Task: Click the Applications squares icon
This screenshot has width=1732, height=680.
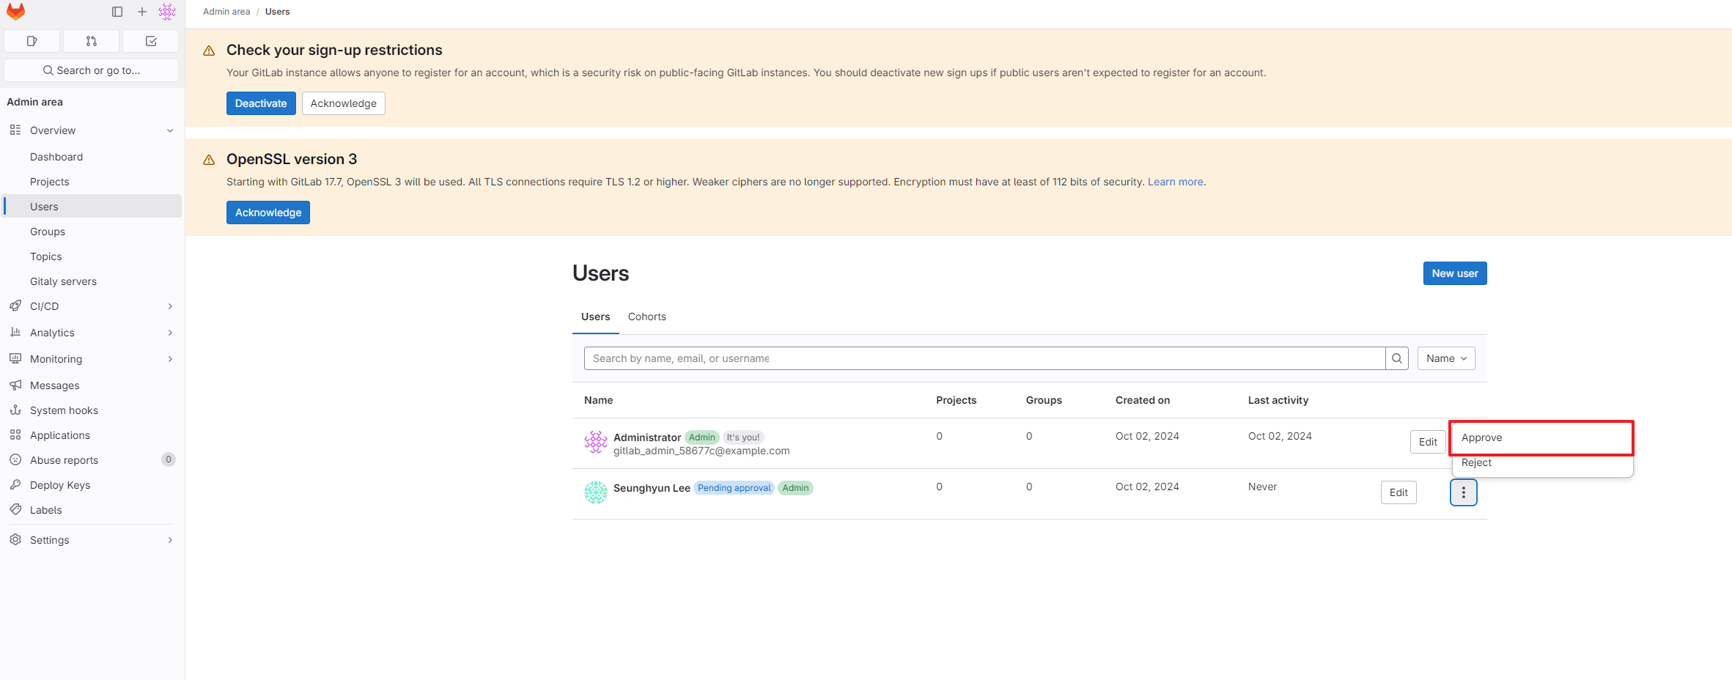Action: [15, 435]
